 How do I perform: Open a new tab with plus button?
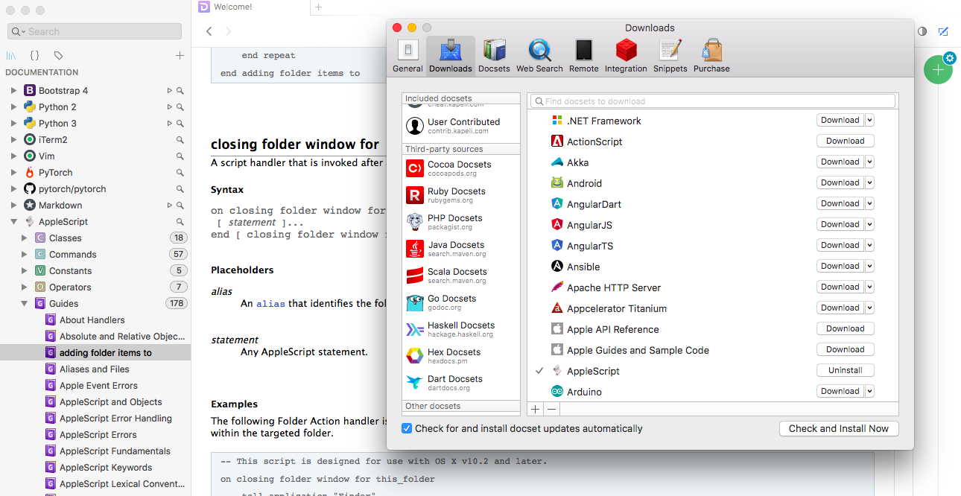[318, 7]
